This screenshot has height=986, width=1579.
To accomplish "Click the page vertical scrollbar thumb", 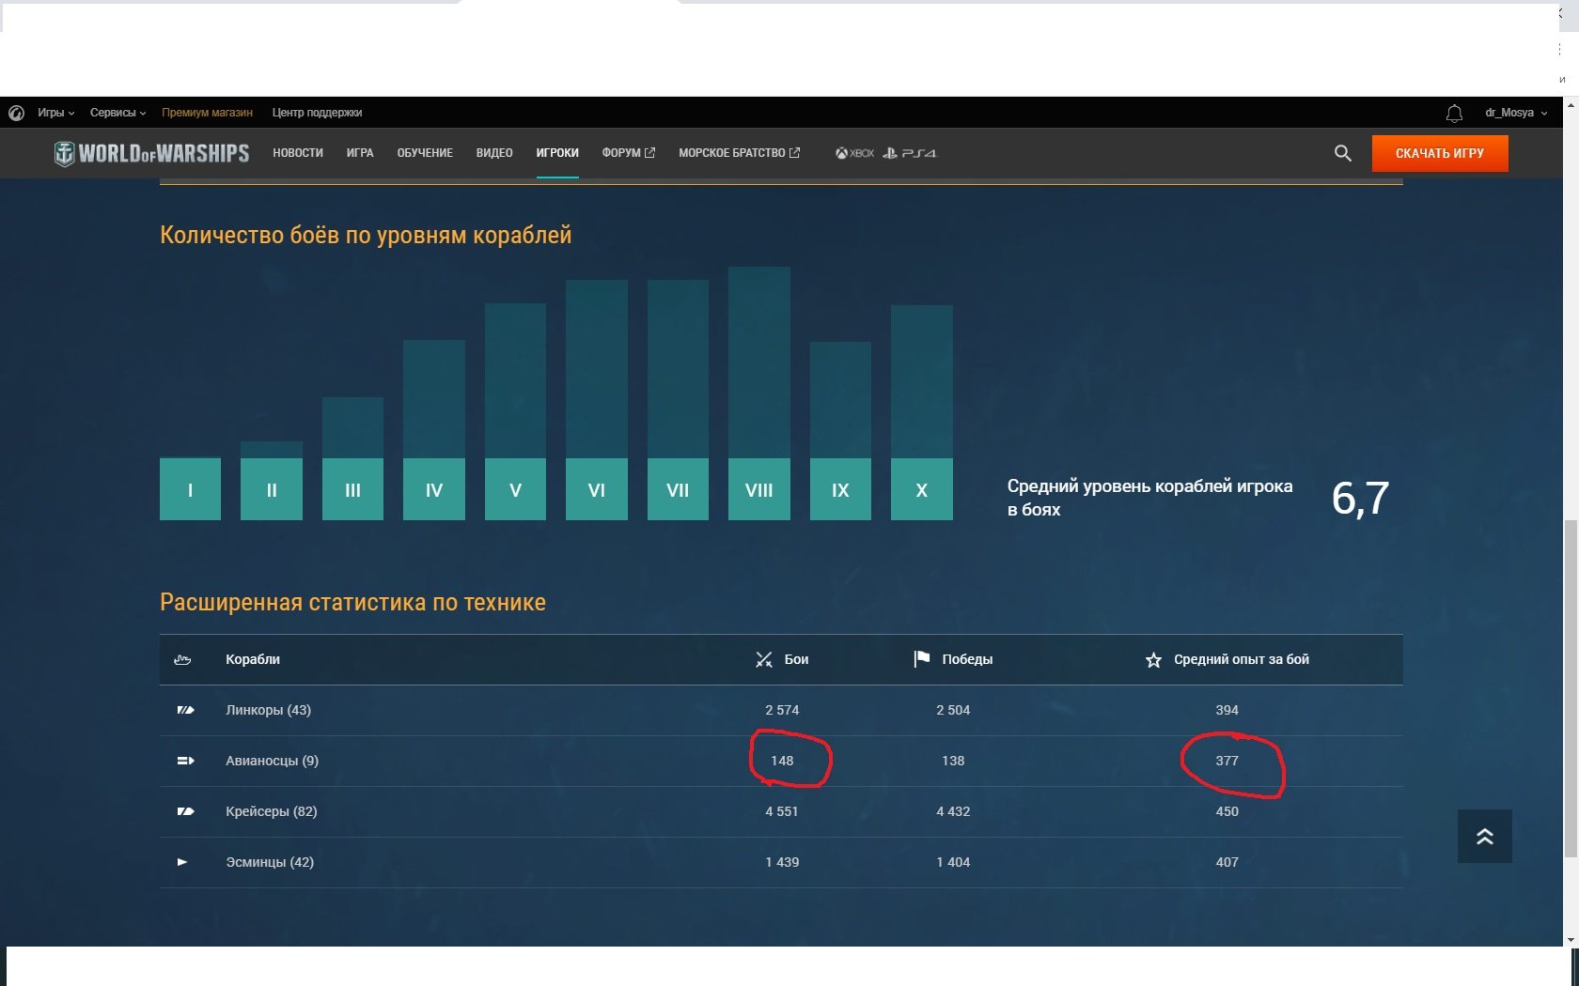I will tap(1570, 690).
